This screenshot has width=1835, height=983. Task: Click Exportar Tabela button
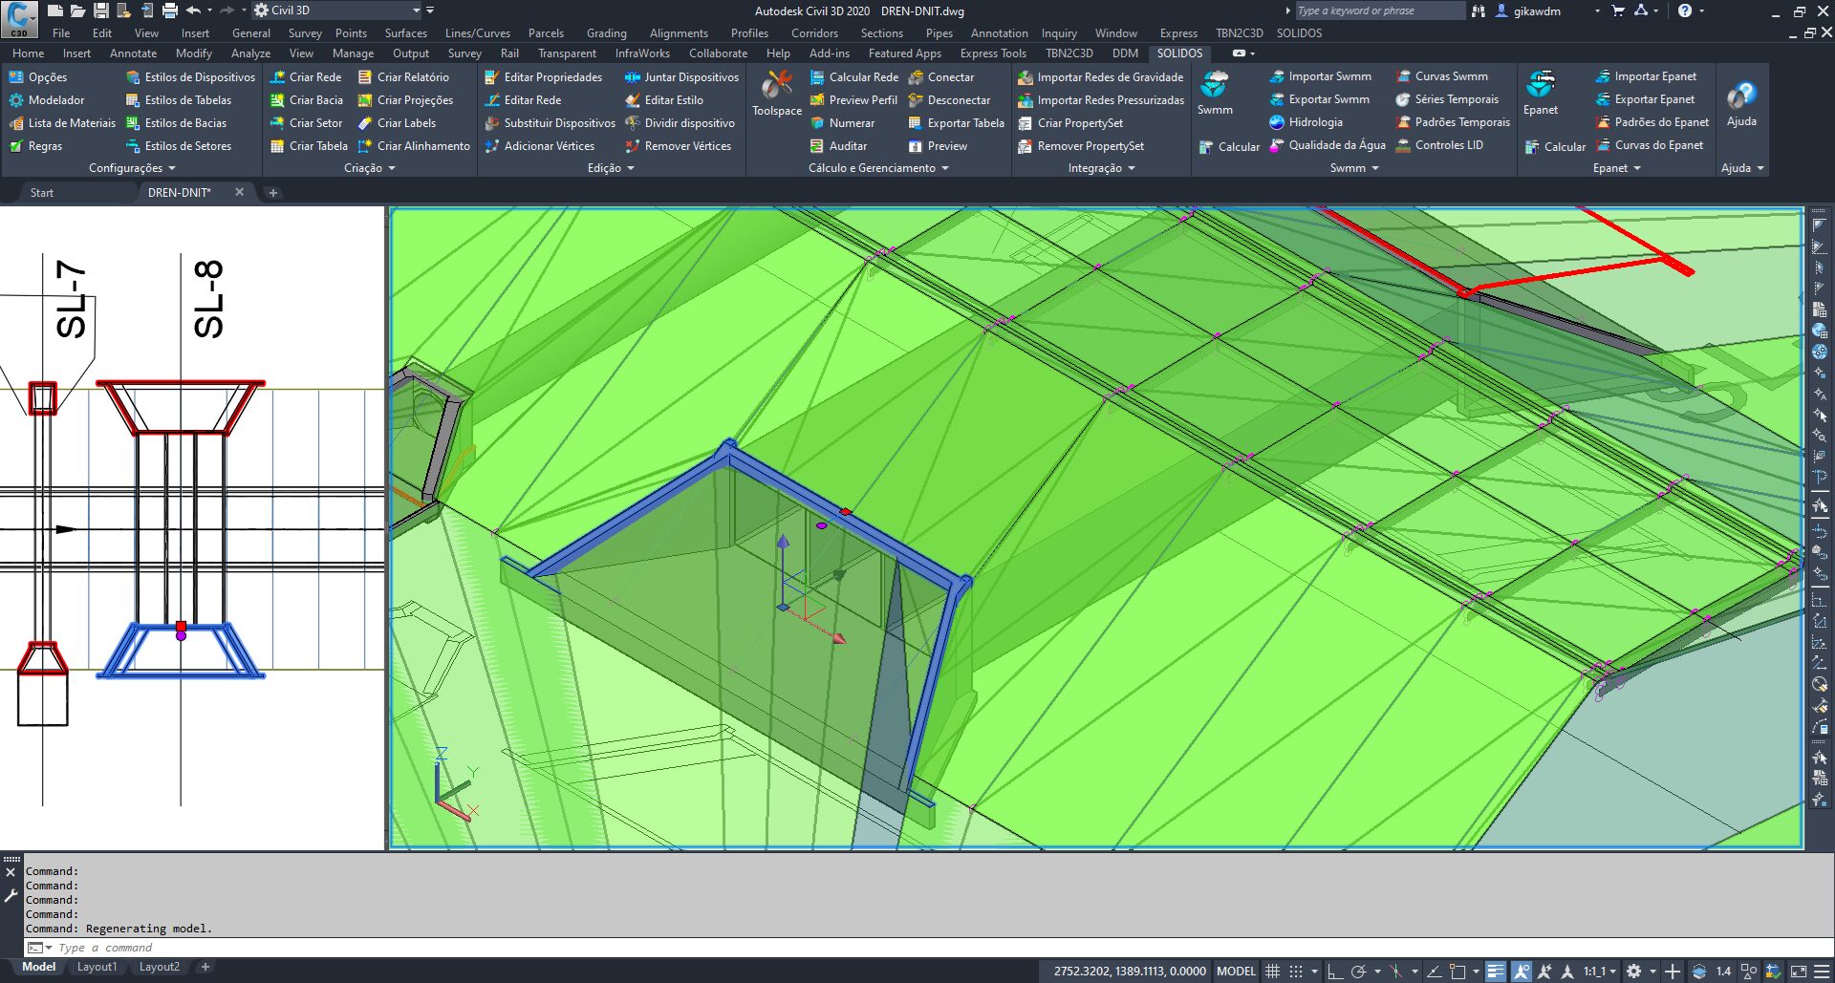(x=964, y=123)
